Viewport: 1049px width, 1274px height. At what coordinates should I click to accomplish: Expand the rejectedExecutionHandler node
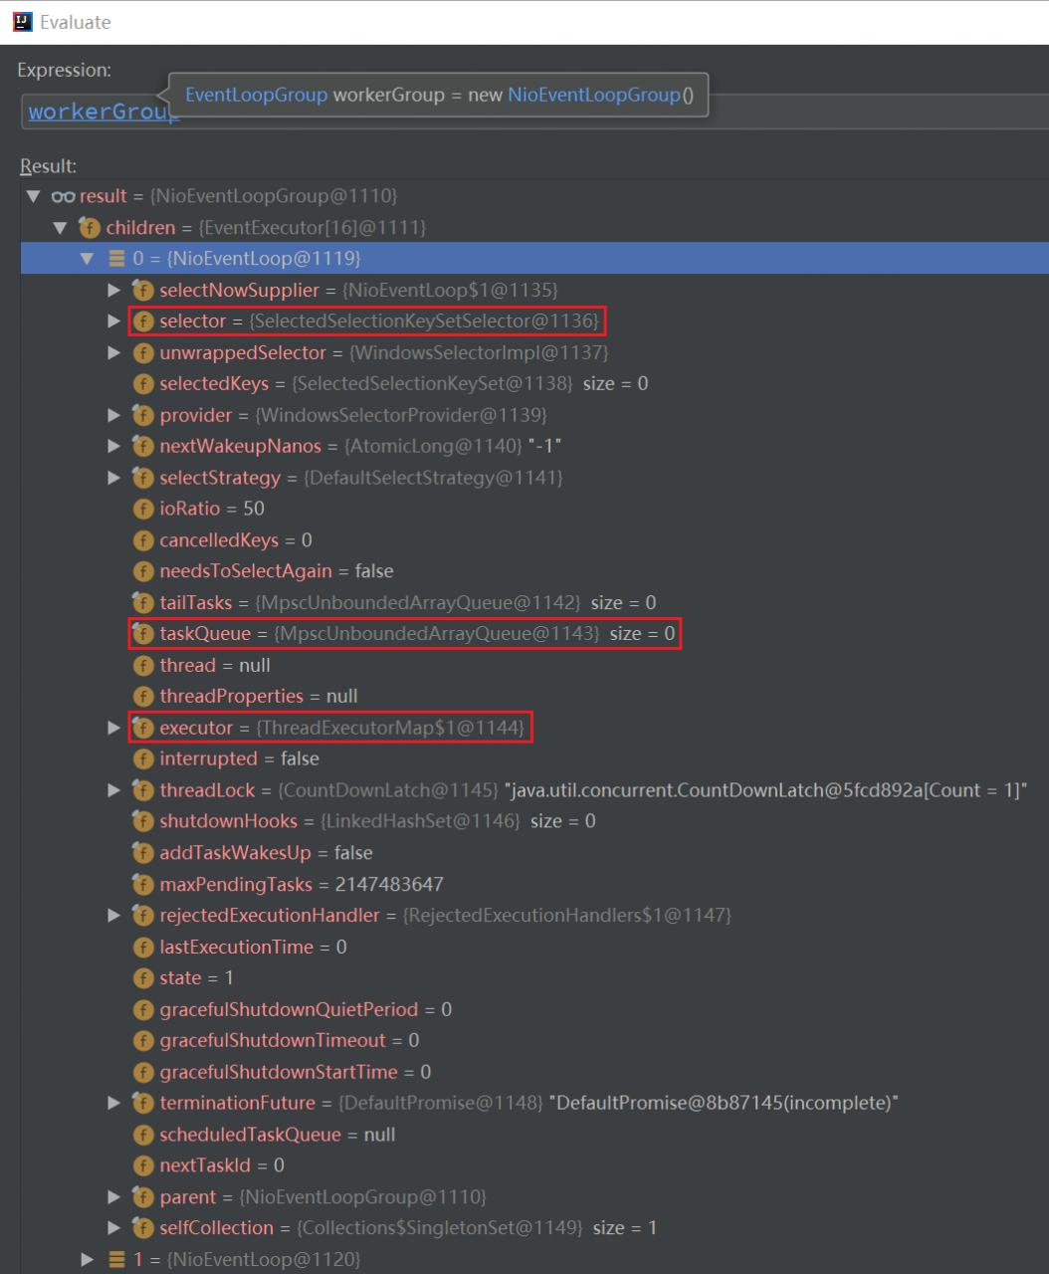tap(114, 916)
